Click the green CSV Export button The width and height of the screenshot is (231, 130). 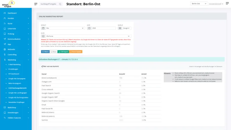point(63,52)
